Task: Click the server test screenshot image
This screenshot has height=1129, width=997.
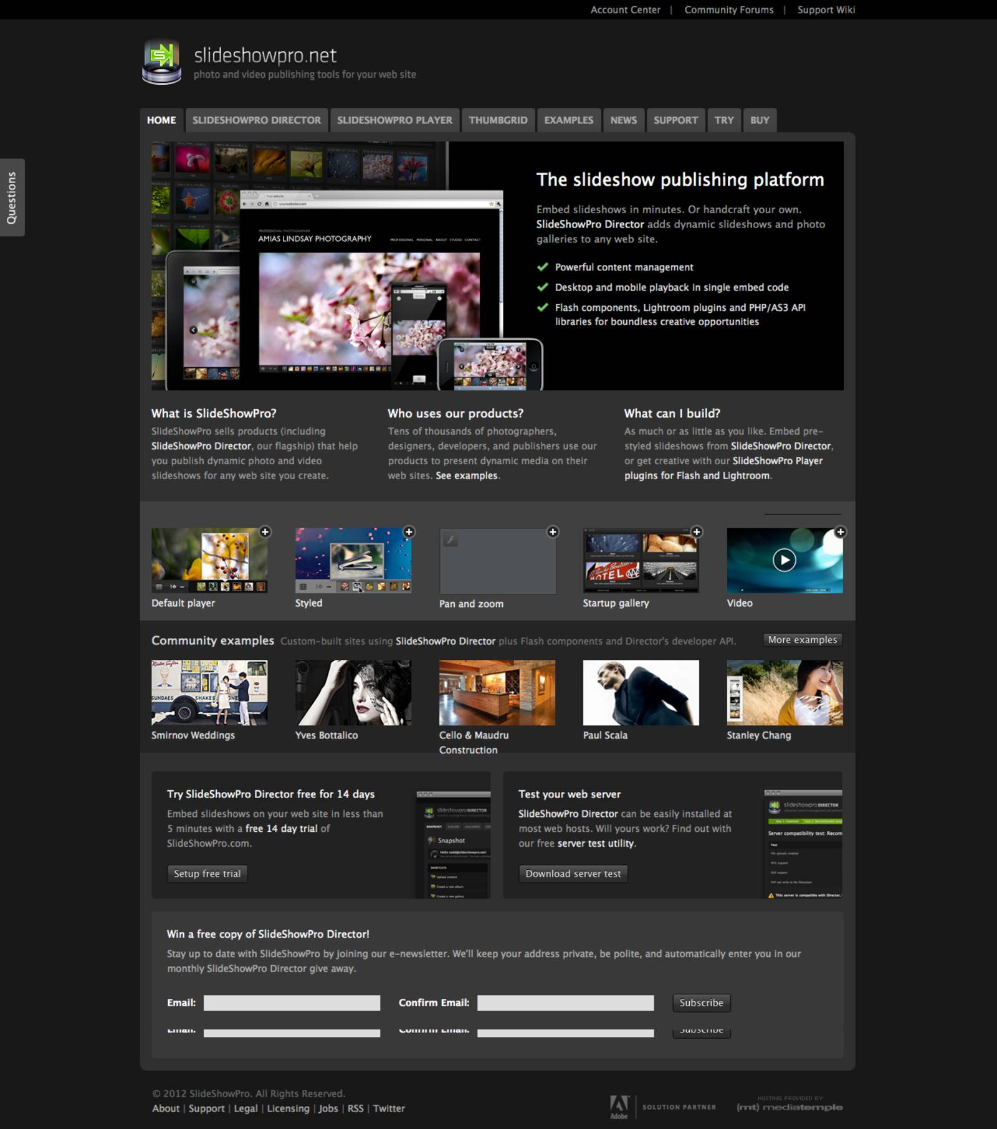Action: [803, 844]
